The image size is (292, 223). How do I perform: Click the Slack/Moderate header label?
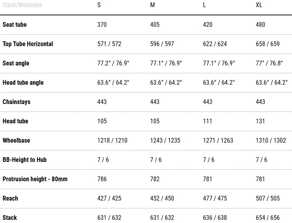22,5
